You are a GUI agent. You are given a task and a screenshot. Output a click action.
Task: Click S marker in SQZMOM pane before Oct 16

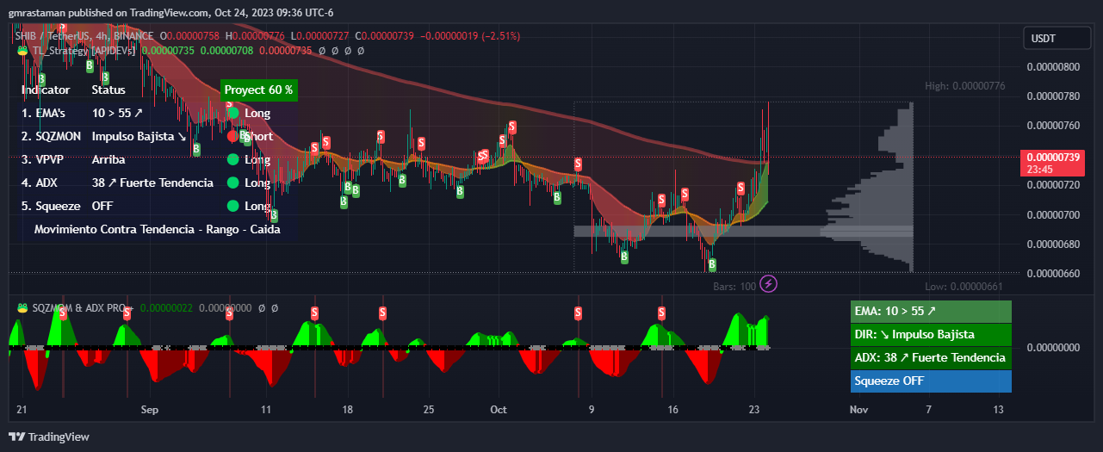click(x=662, y=313)
